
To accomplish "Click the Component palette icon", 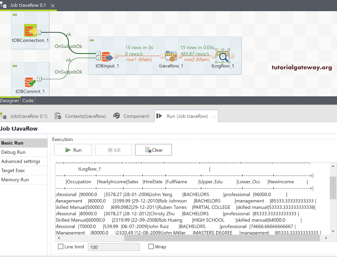I will (117, 116).
